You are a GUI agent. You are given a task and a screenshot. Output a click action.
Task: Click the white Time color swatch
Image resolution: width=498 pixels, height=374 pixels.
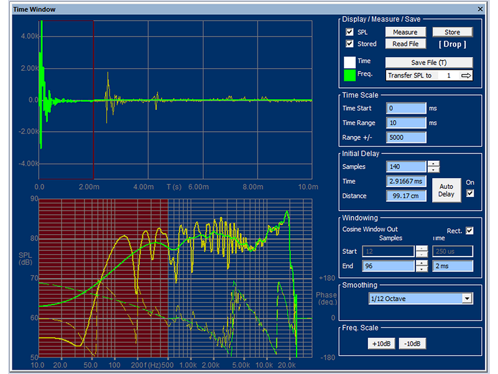click(349, 62)
